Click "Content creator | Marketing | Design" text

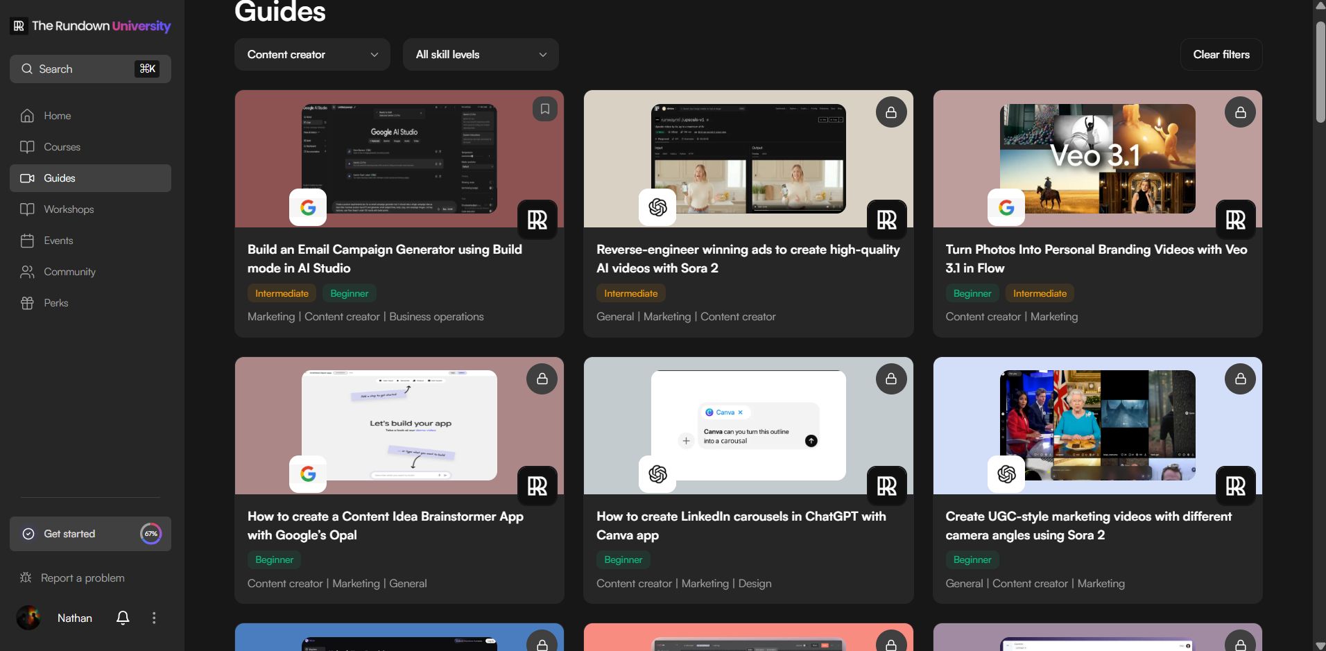tap(684, 584)
